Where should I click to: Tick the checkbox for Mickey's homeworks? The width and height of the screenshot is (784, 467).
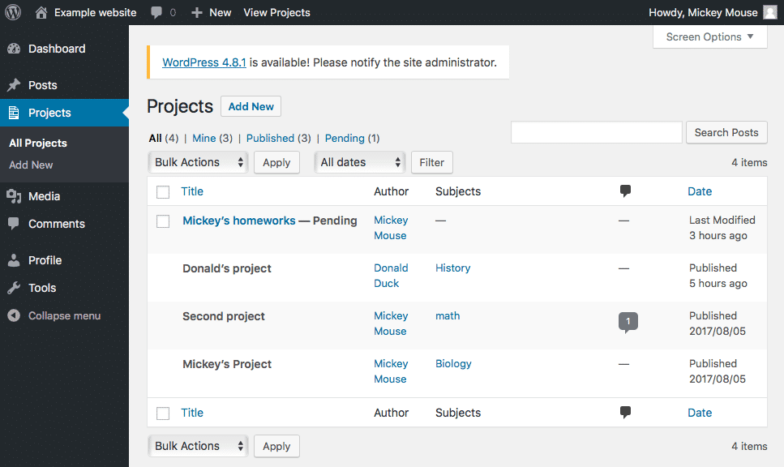(163, 221)
